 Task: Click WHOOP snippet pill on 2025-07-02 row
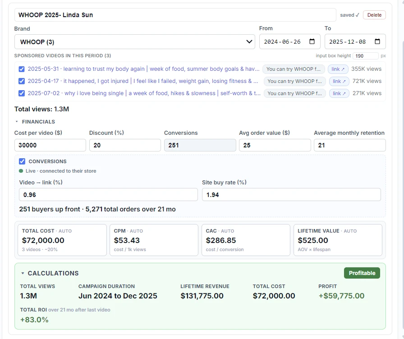tap(295, 93)
